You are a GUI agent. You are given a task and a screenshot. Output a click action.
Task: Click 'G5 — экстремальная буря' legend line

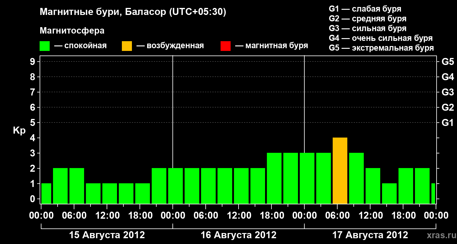[381, 48]
